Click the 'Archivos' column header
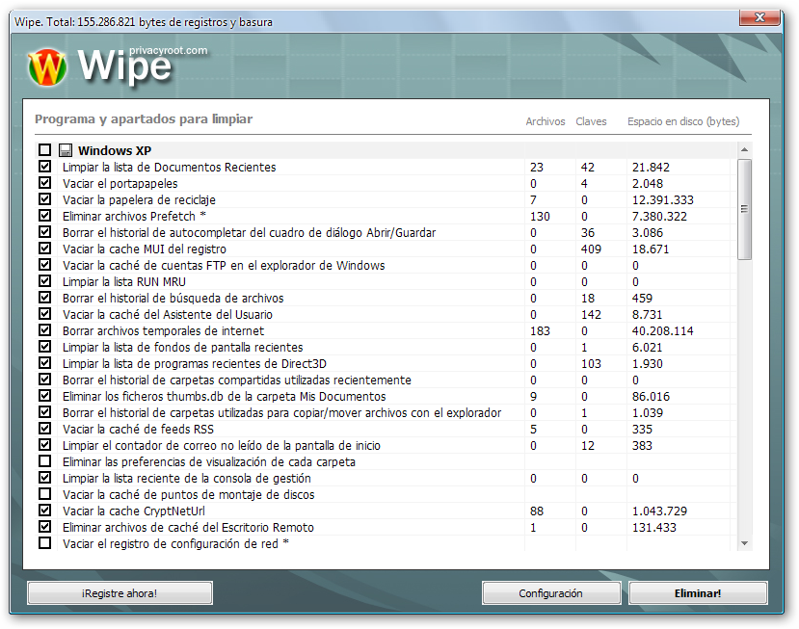This screenshot has width=799, height=629. [x=545, y=121]
